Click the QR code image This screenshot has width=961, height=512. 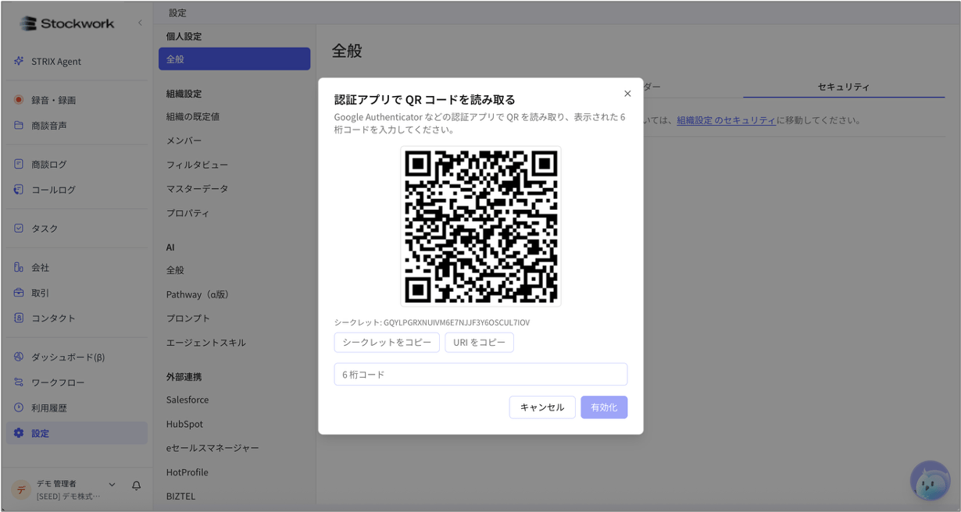tap(480, 226)
